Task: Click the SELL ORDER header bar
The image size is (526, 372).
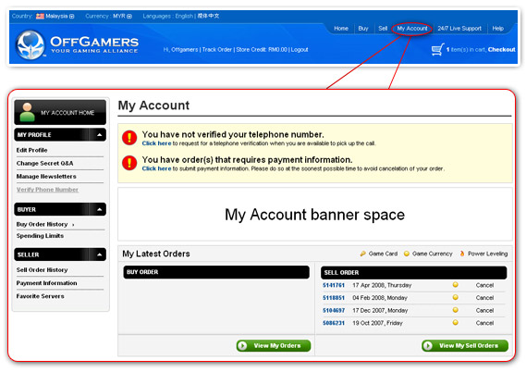Action: coord(413,273)
